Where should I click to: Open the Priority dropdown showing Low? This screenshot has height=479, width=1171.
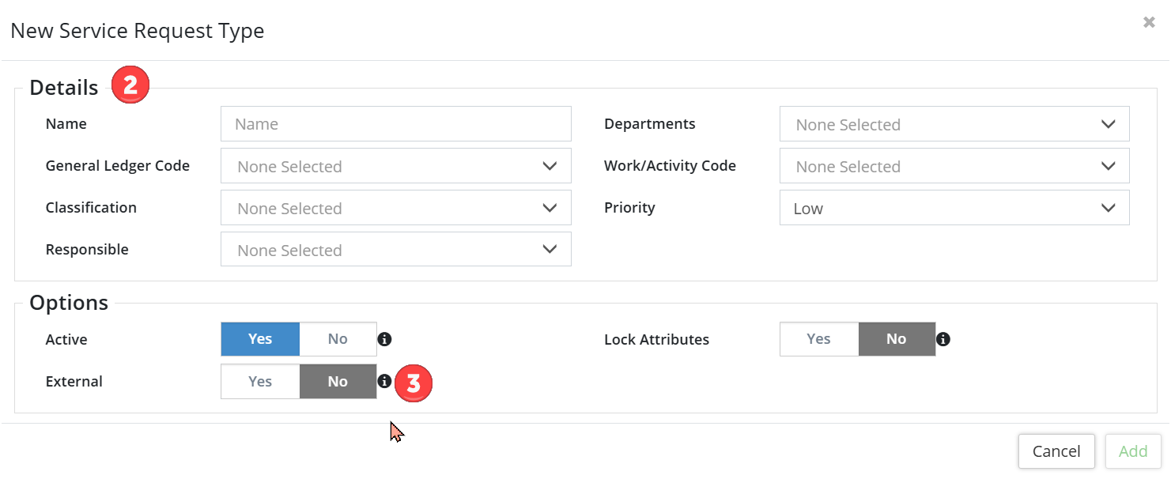click(x=954, y=208)
